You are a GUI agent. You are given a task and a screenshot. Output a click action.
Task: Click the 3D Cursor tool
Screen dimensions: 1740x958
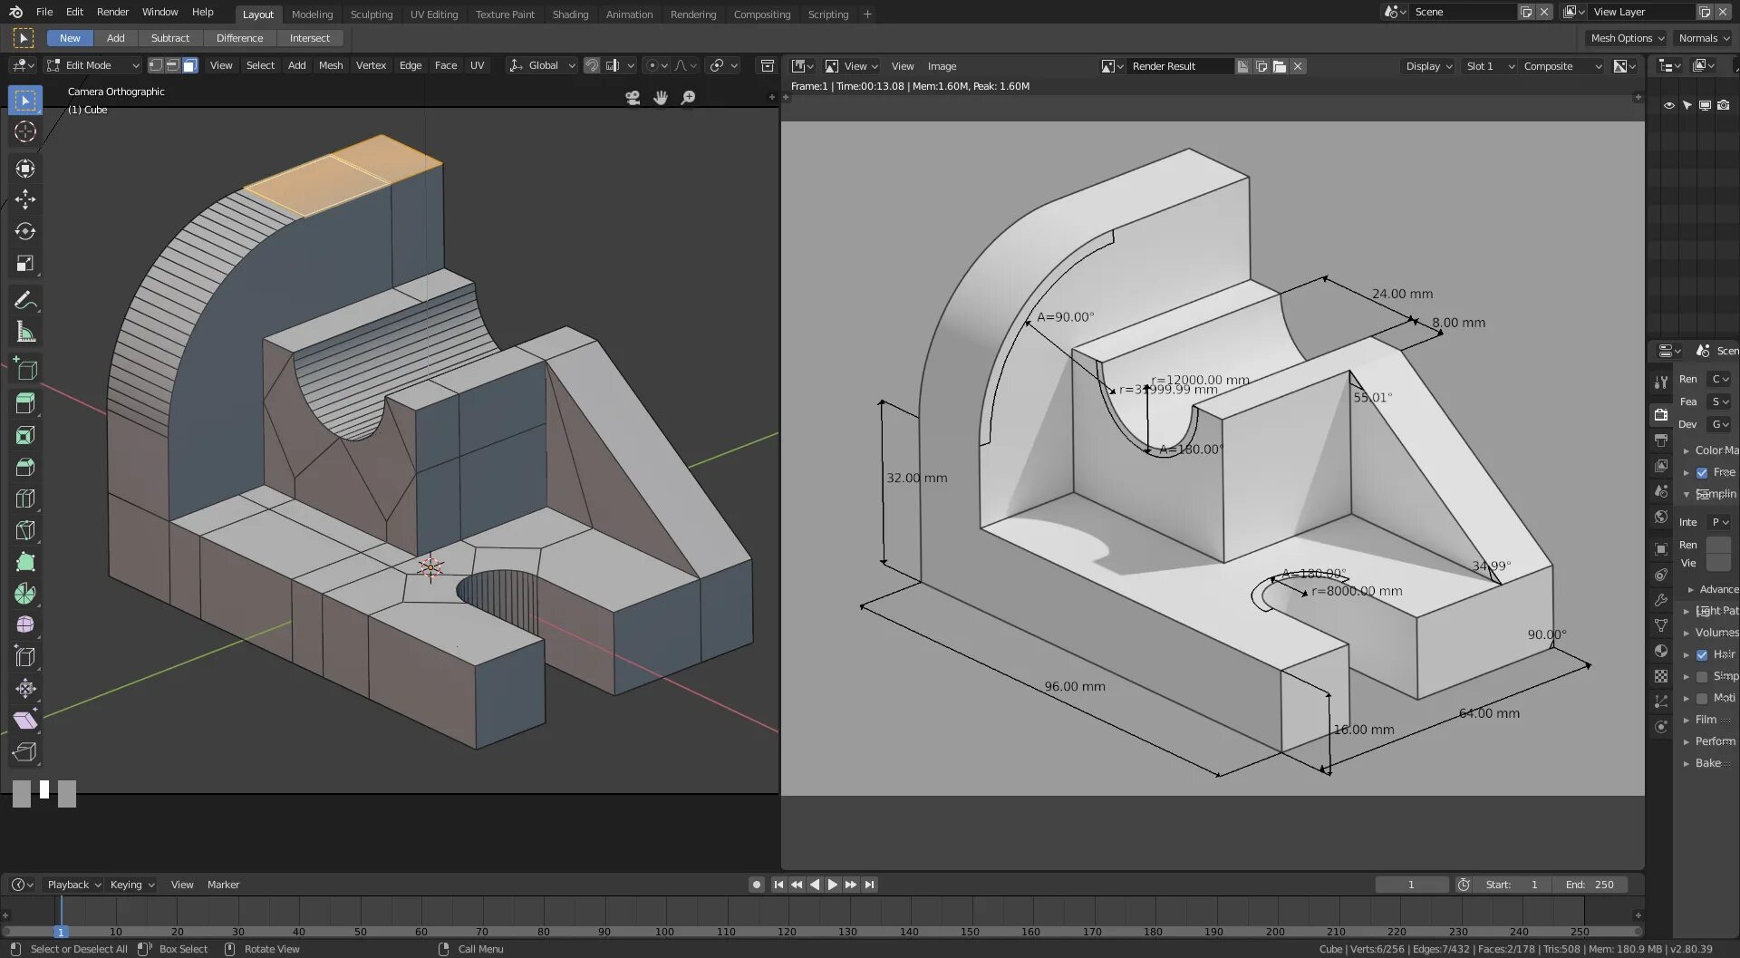click(25, 132)
